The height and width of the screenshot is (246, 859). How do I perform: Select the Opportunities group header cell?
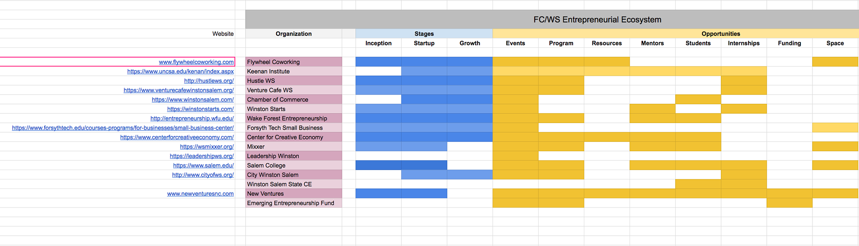(720, 34)
